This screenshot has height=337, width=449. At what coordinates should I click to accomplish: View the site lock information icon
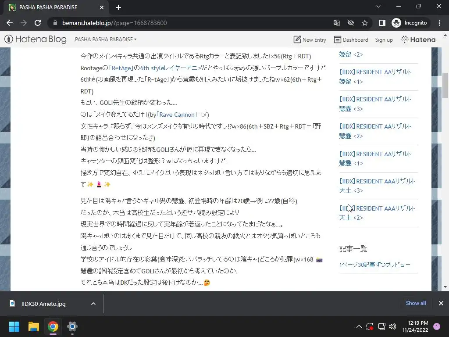click(55, 23)
